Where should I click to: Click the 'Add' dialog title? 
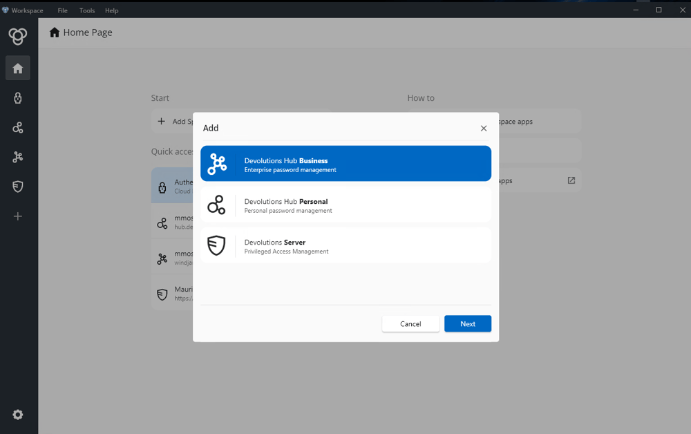click(211, 129)
